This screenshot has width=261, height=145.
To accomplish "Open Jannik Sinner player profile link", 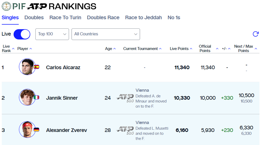I will pyautogui.click(x=62, y=98).
